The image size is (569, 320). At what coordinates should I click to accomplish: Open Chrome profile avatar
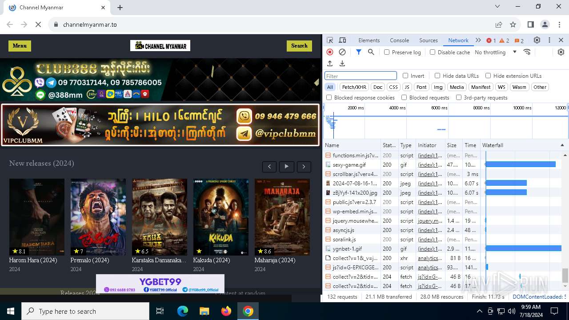[x=545, y=24]
